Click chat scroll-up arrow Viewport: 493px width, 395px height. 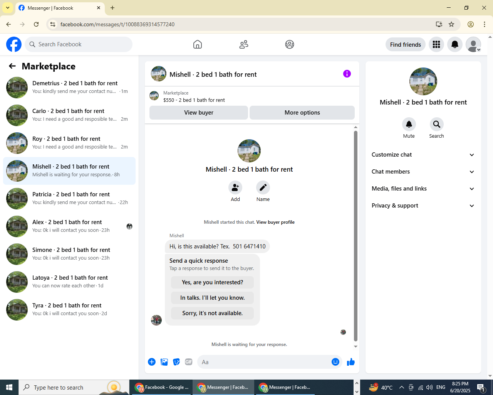click(x=355, y=127)
